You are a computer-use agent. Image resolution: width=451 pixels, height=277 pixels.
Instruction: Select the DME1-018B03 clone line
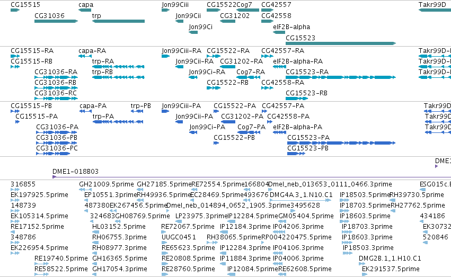[x=252, y=177]
